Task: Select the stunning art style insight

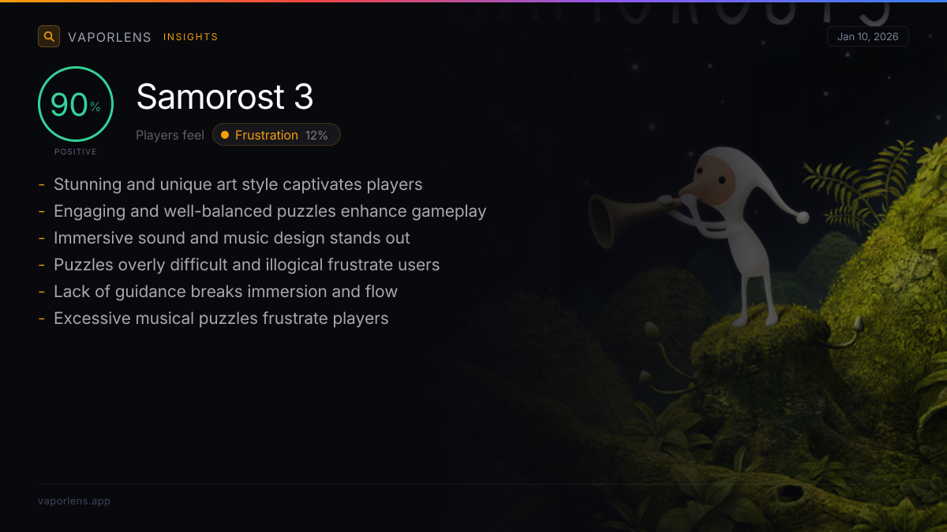Action: [x=238, y=184]
